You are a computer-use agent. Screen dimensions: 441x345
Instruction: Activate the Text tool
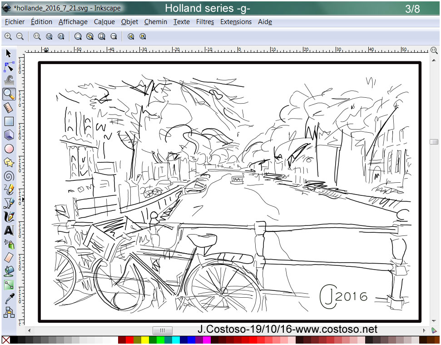click(9, 230)
